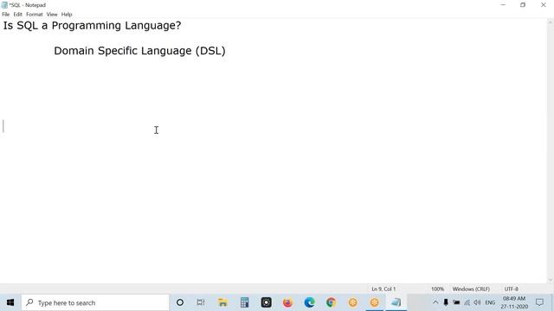Restore down the Notepad window
This screenshot has width=554, height=311.
coord(523,5)
